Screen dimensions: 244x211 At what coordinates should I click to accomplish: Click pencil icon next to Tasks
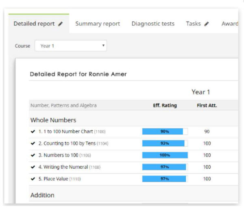point(207,24)
